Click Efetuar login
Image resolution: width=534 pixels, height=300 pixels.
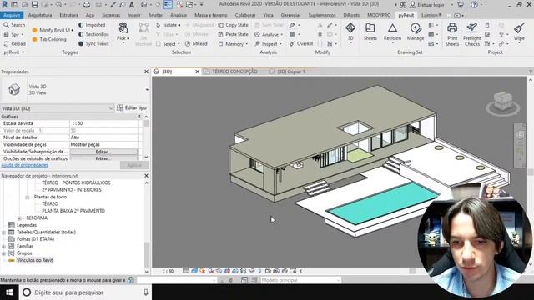[x=431, y=5]
